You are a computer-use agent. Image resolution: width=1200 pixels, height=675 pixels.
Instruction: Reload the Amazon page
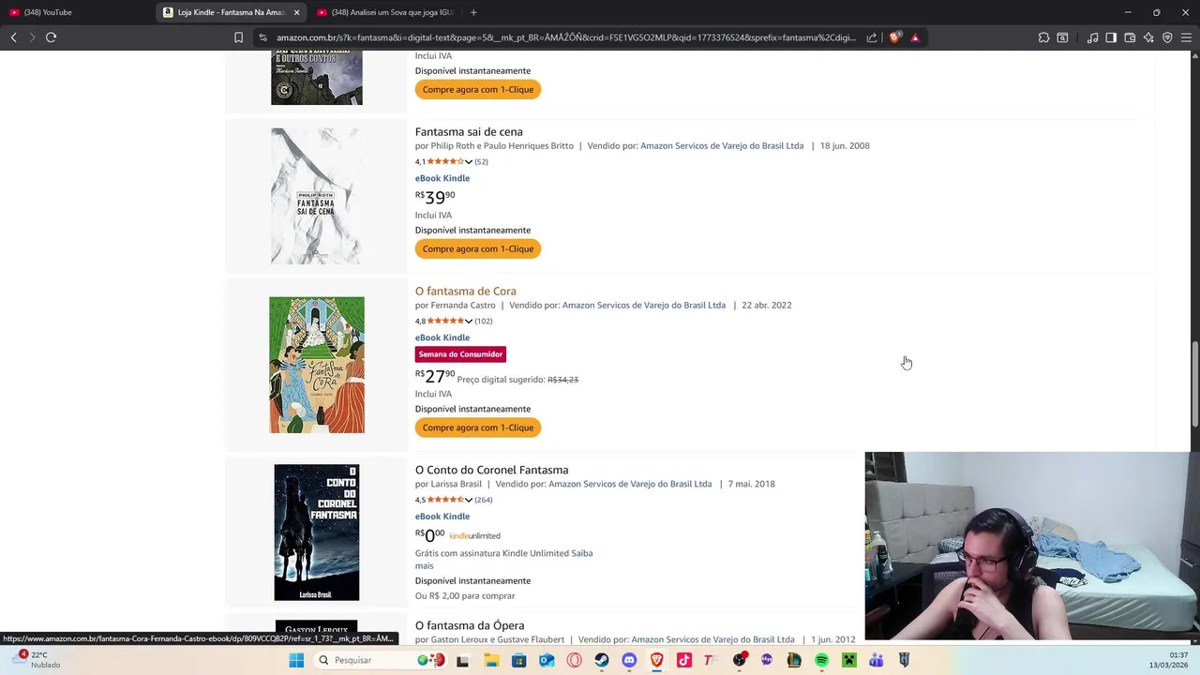[x=51, y=37]
